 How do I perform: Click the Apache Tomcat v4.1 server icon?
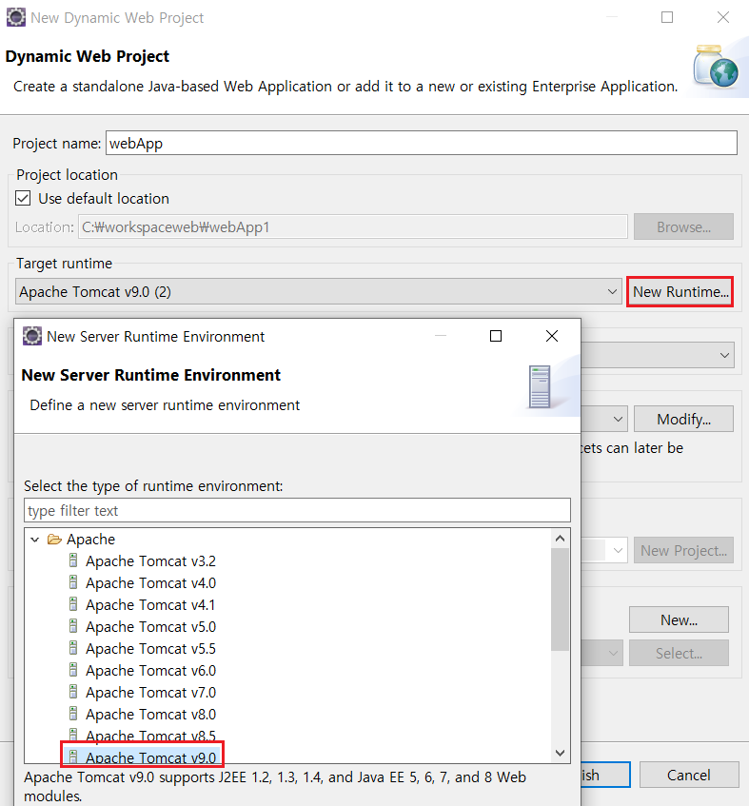pos(73,604)
